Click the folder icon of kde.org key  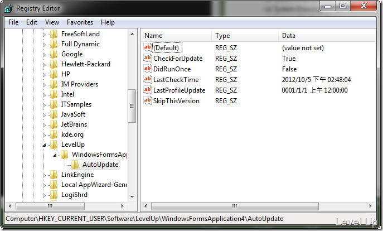[54, 134]
